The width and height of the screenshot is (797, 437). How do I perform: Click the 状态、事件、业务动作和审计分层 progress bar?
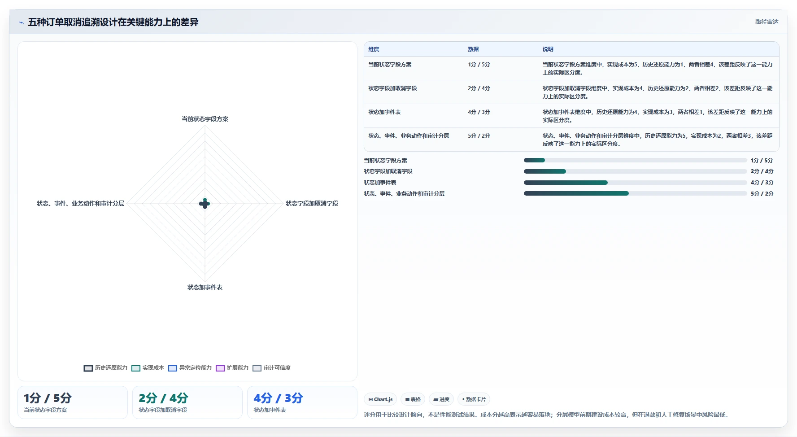[x=635, y=193]
